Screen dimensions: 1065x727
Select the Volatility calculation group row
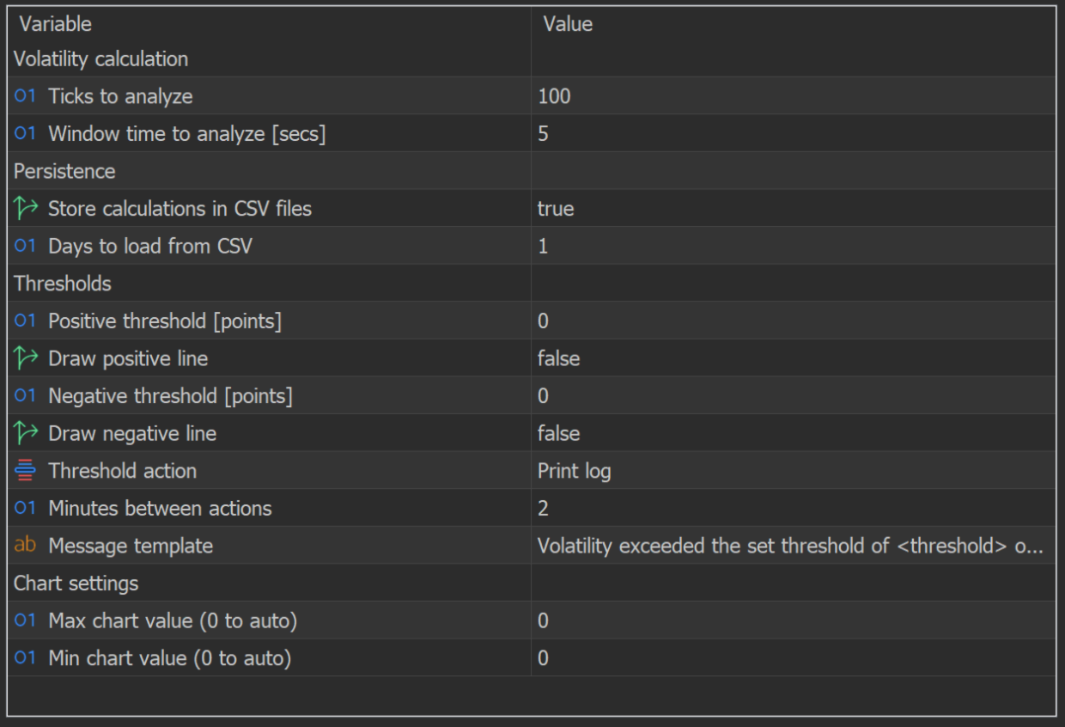point(100,59)
